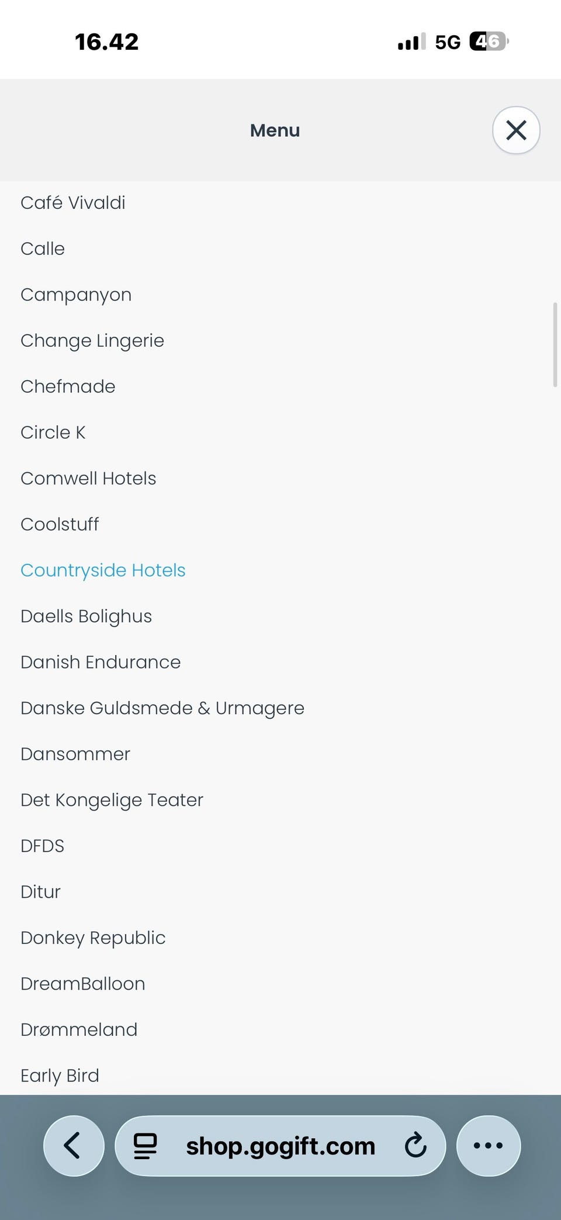Click the menu's vertical scrollbar
The width and height of the screenshot is (561, 1220).
(555, 345)
